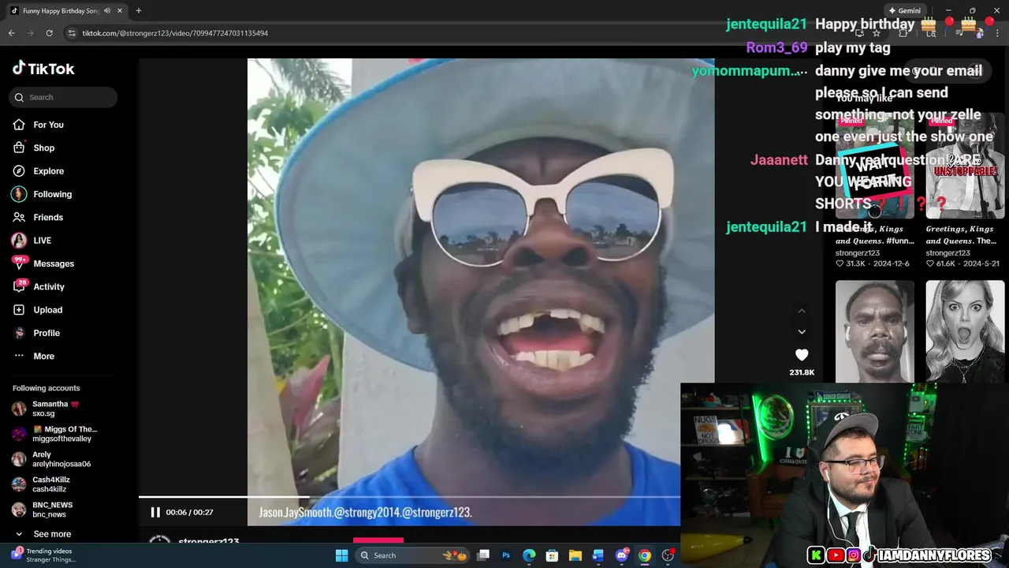
Task: Click the Windows taskbar Search box
Action: (x=413, y=555)
